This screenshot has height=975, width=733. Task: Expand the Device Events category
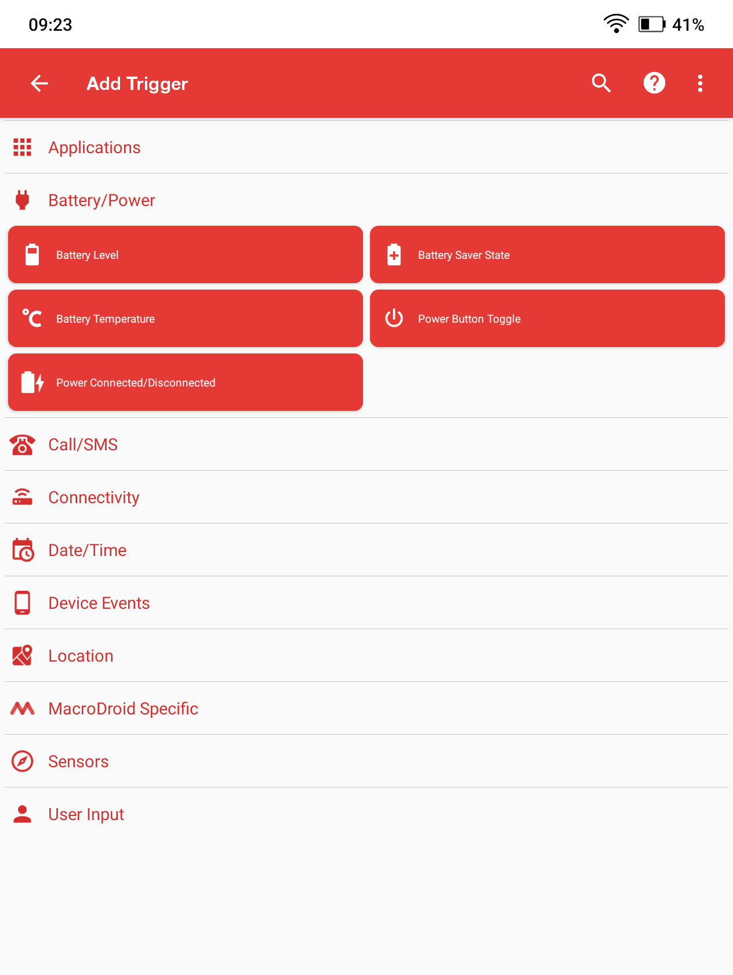coord(99,603)
